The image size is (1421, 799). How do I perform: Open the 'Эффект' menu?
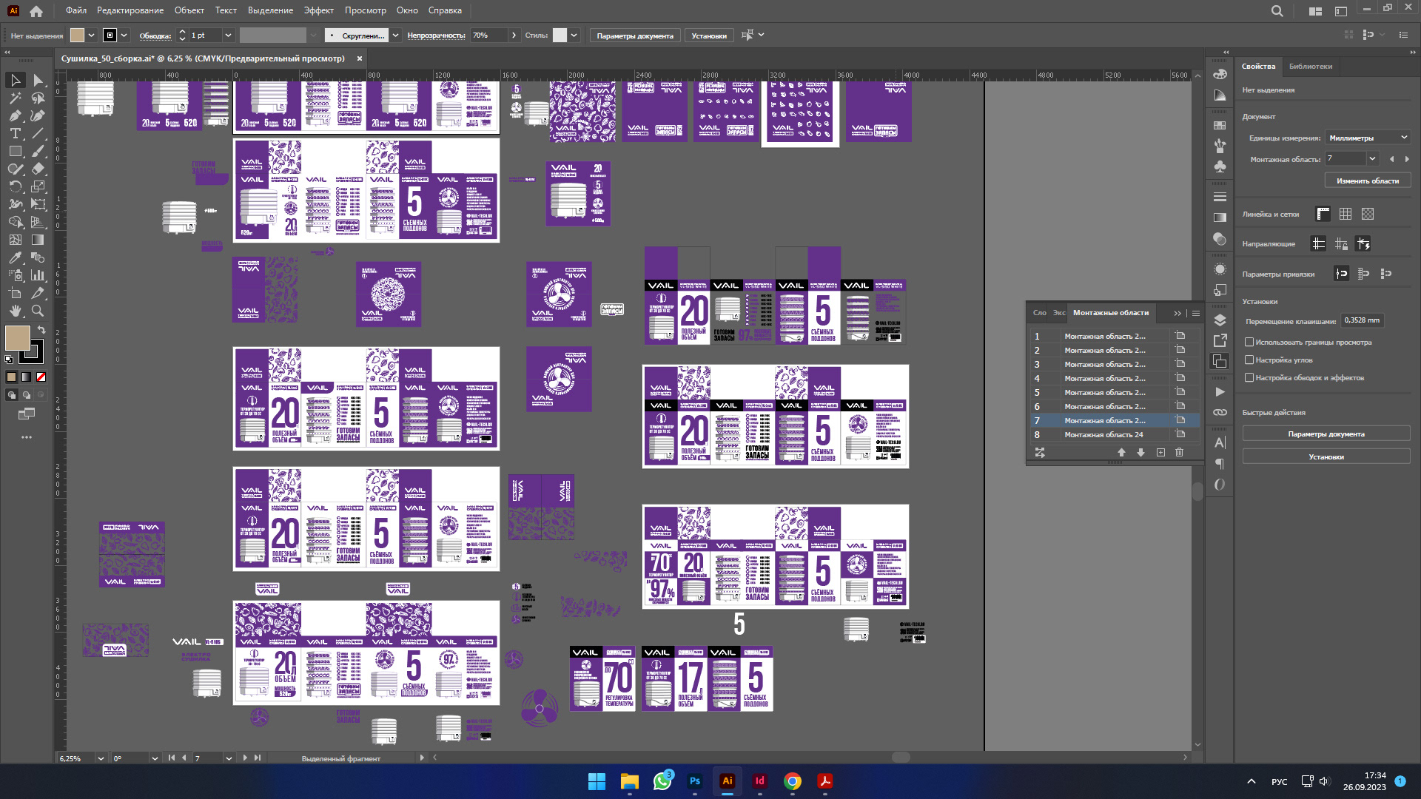[x=318, y=10]
